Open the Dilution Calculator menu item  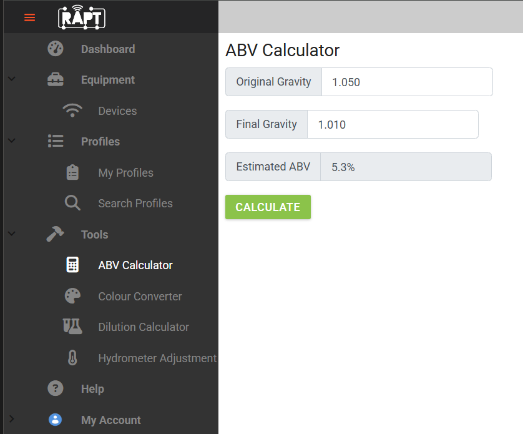pyautogui.click(x=144, y=327)
